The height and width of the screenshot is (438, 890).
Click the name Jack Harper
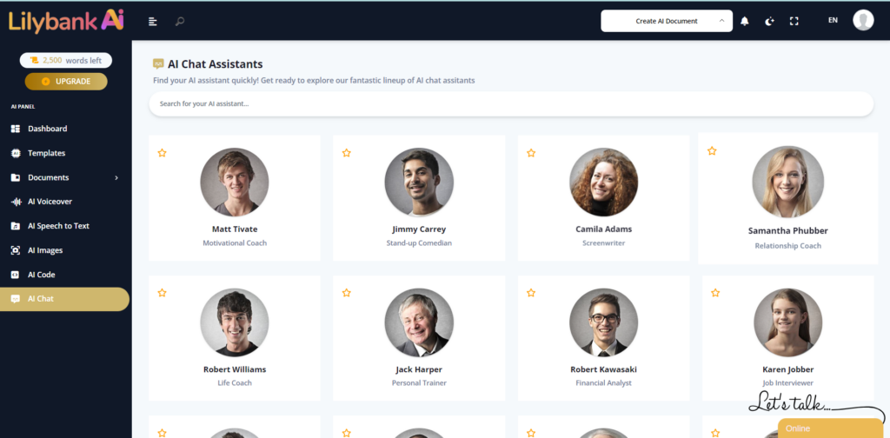tap(419, 369)
